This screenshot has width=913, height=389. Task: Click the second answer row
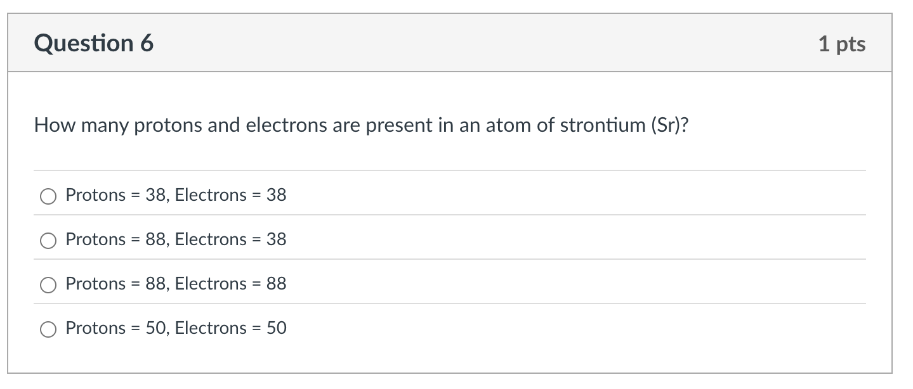254,240
